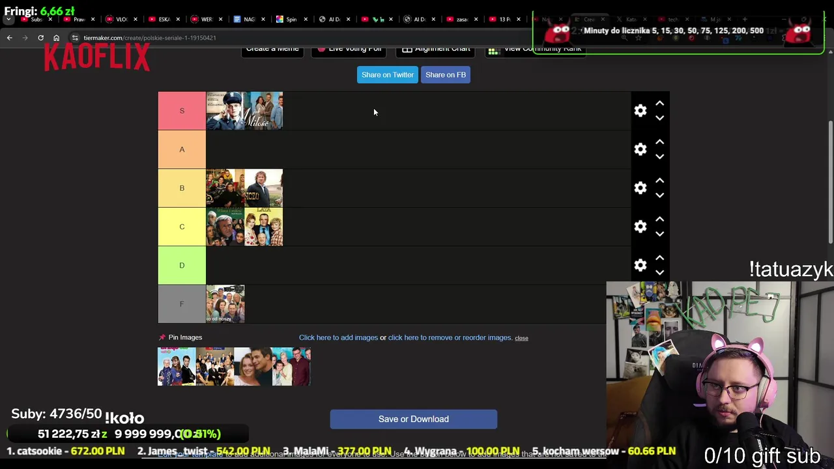Screen dimensions: 834x469
Task: Close the Spin browser tab
Action: tap(306, 20)
